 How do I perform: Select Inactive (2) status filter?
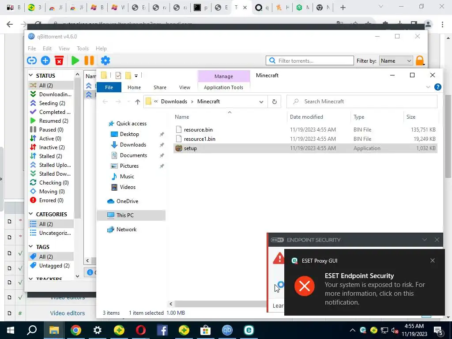48,147
